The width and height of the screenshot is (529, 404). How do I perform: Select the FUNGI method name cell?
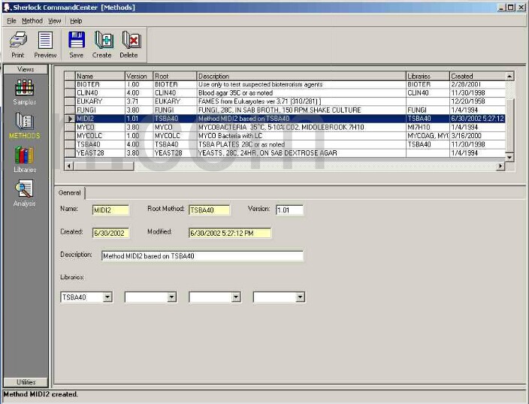pyautogui.click(x=100, y=110)
